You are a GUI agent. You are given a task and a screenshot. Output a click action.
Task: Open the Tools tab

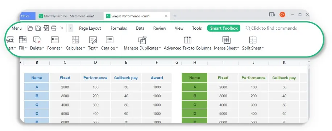click(197, 28)
